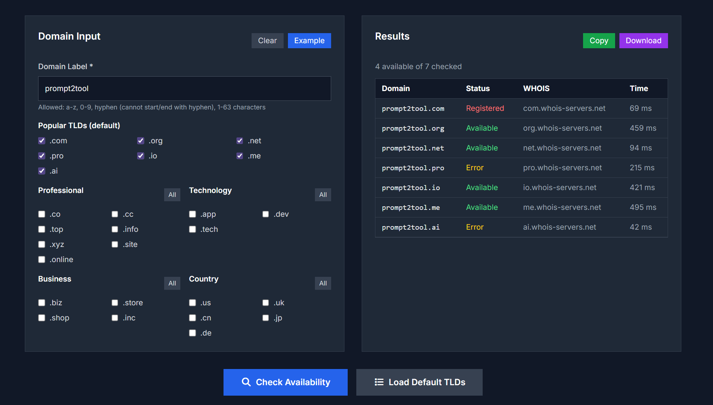Focus the Domain Label input field
The height and width of the screenshot is (405, 713).
click(x=184, y=89)
